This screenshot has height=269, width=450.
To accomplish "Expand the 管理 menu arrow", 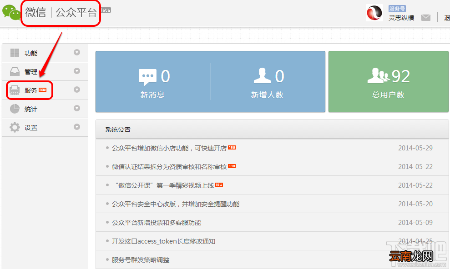I will point(76,71).
